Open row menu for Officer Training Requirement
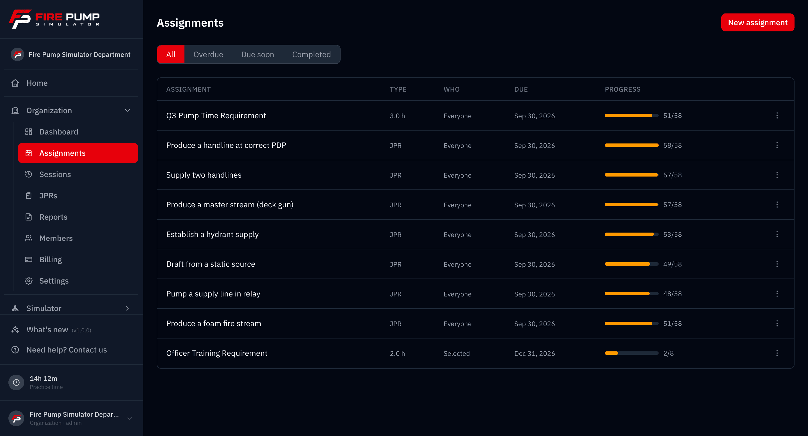The height and width of the screenshot is (436, 808). click(777, 353)
